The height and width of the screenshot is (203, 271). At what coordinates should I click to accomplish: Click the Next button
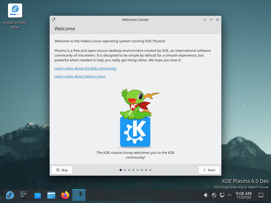(x=209, y=170)
